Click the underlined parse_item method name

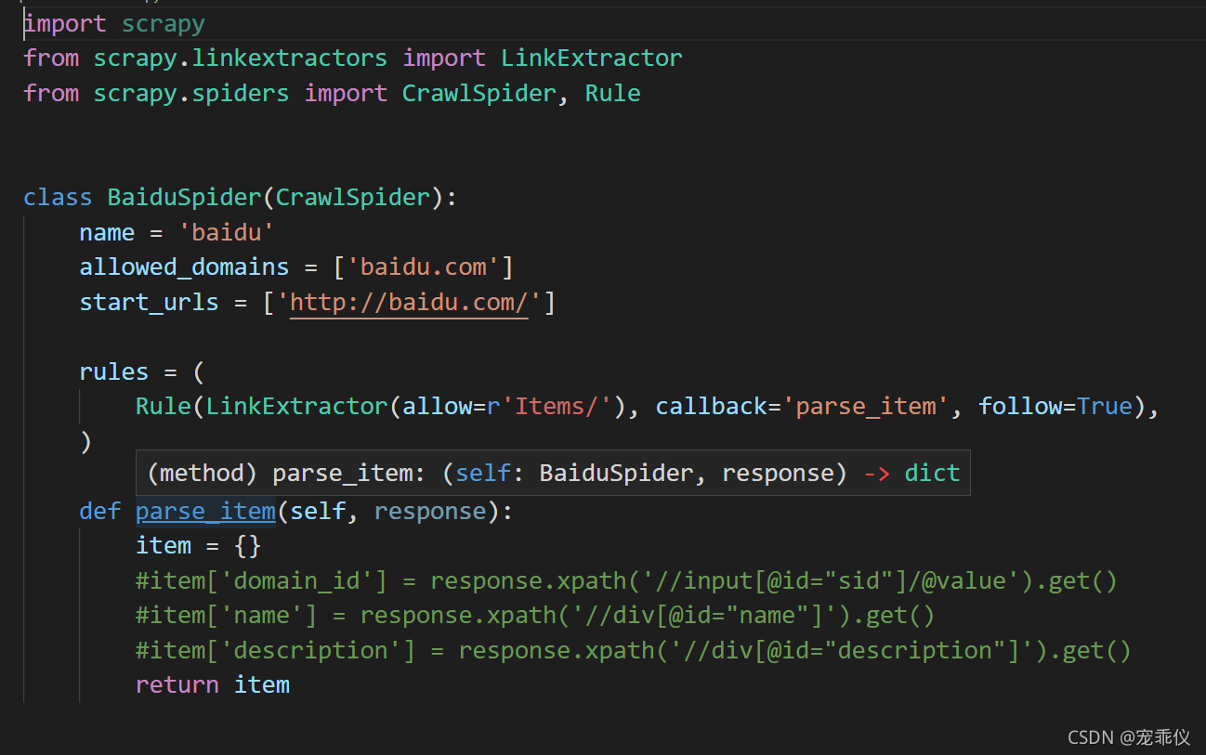[x=205, y=510]
